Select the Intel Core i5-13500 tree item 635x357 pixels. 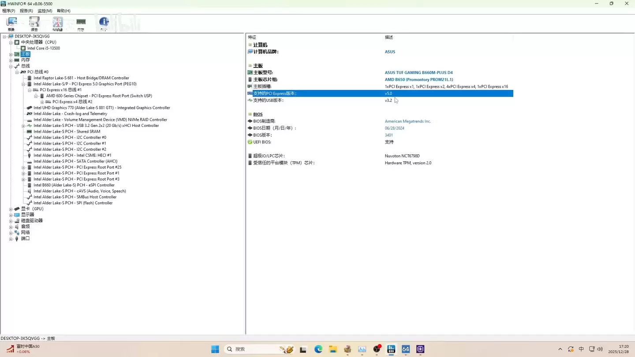click(43, 48)
